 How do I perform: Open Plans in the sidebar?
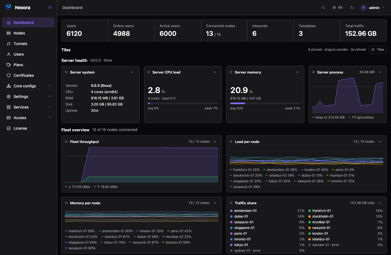pos(28,65)
